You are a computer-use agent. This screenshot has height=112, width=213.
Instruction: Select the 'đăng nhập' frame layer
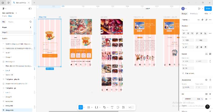tap(17, 110)
